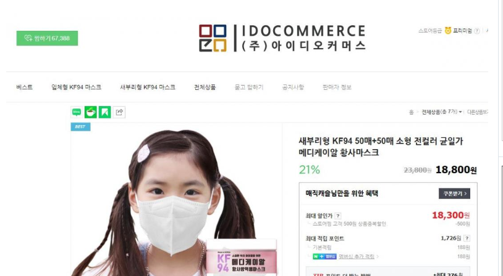Viewport: 503px width, 276px height.
Task: Click the IDOCOMMERCE store logo
Action: (282, 38)
